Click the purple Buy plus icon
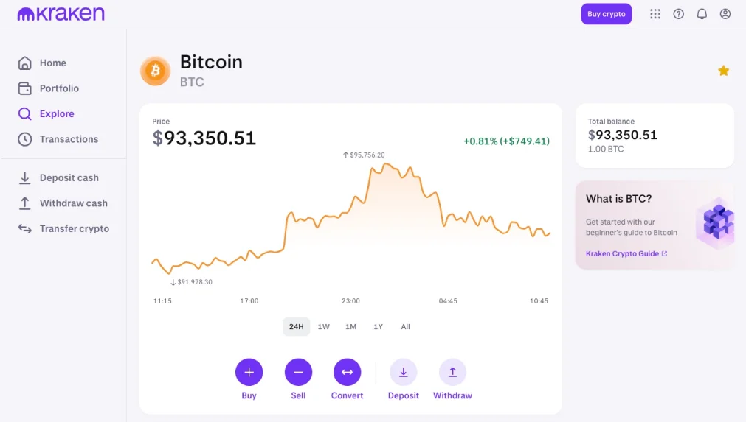 tap(249, 372)
